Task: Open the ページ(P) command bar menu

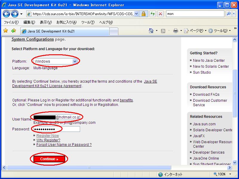Action: click(x=195, y=31)
